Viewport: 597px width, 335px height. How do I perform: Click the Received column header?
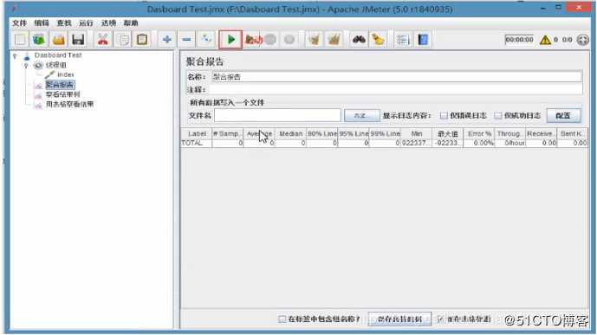pos(541,134)
